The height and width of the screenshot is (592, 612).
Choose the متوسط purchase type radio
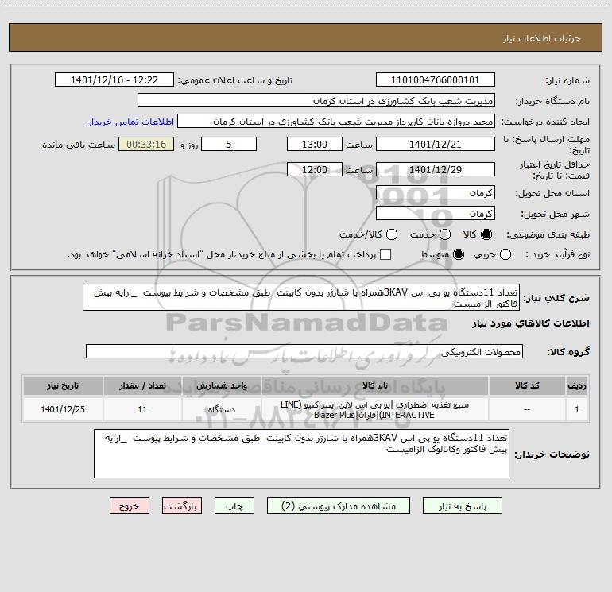459,254
